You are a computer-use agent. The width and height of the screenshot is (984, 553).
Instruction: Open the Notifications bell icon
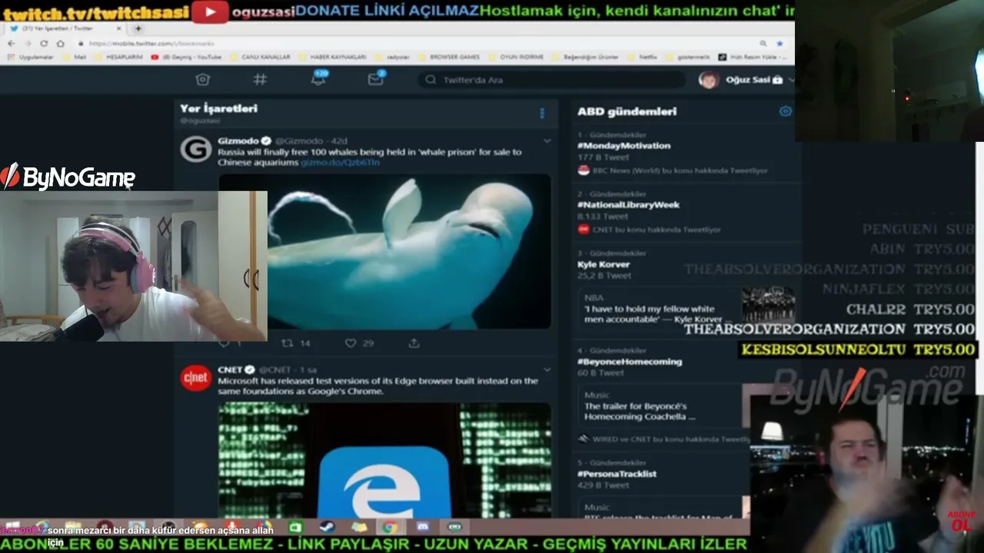tap(318, 78)
